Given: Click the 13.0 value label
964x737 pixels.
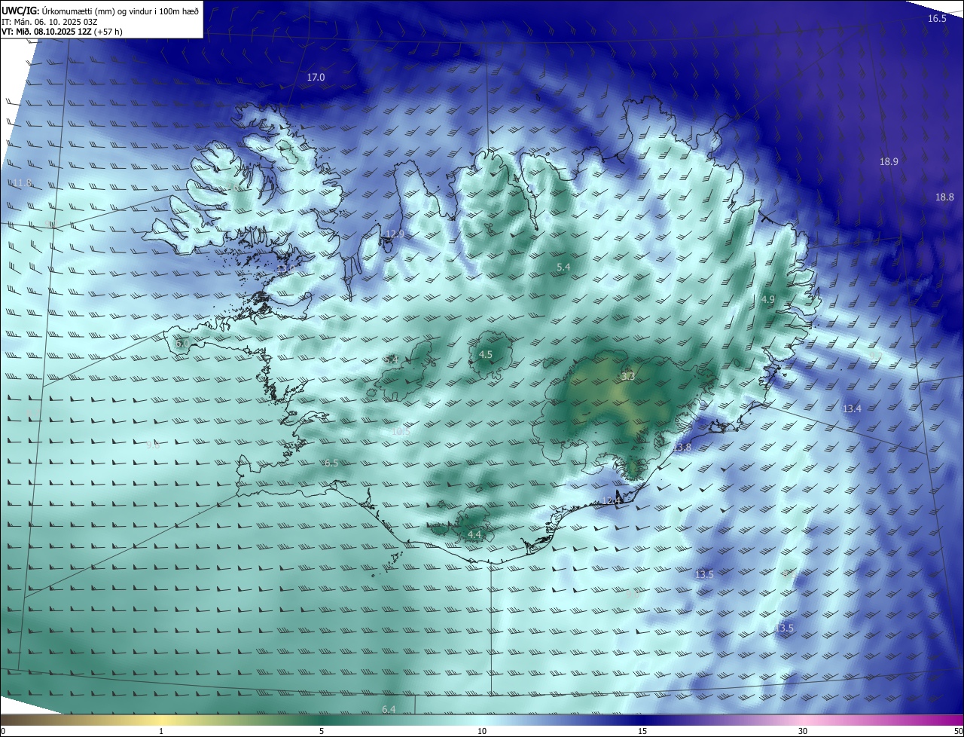Looking at the screenshot, I should (x=285, y=269).
